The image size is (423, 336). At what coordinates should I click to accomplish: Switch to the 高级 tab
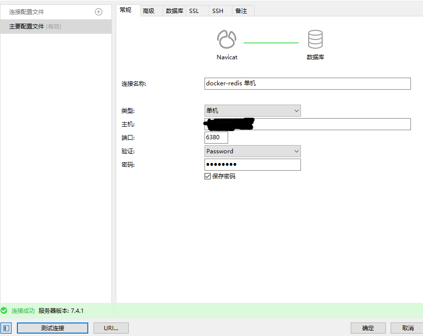[x=149, y=11]
